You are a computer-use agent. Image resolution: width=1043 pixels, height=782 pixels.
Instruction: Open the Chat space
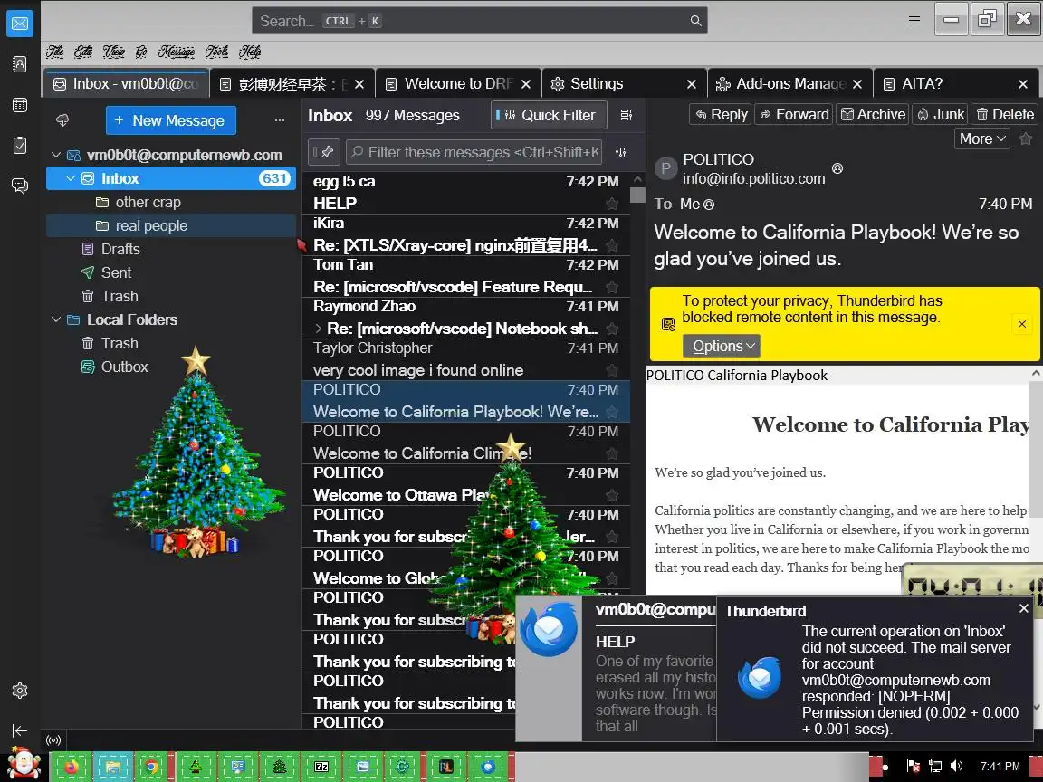[x=20, y=186]
